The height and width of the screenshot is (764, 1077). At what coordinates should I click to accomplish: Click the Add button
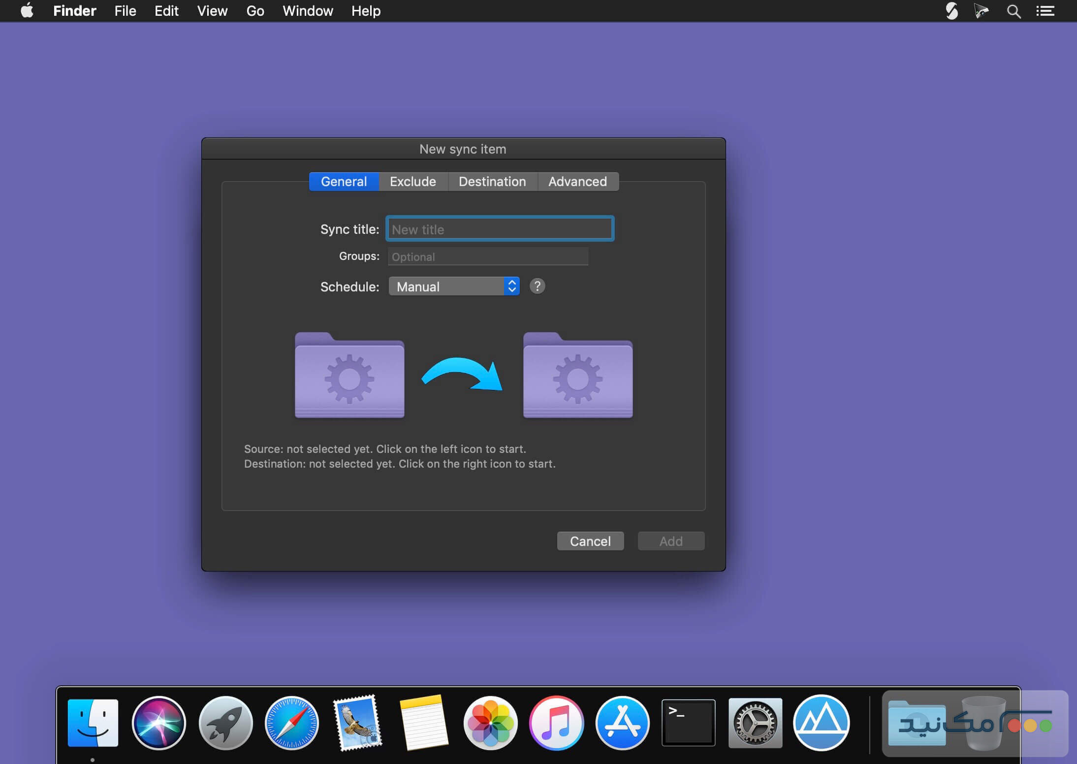click(x=670, y=541)
